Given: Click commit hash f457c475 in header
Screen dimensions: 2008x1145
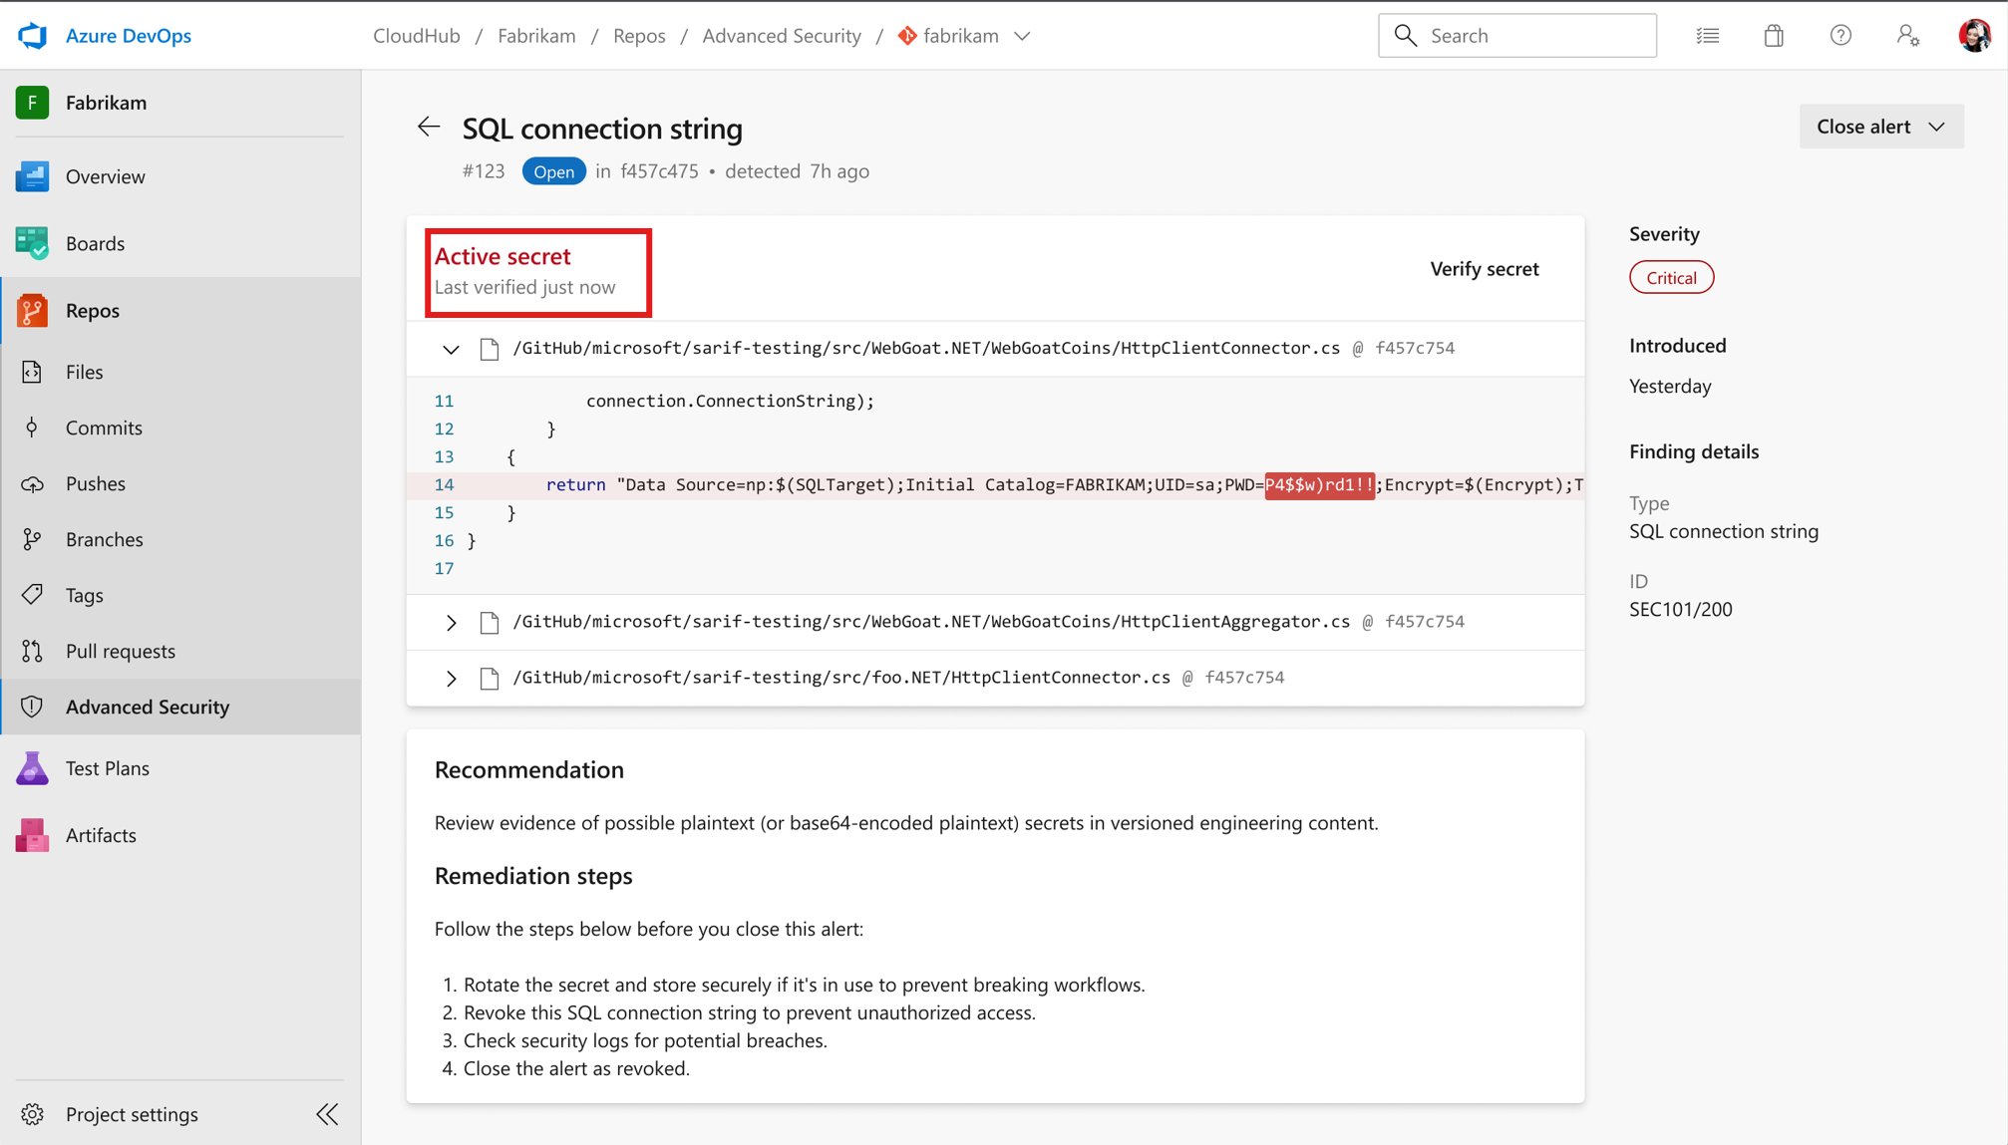Looking at the screenshot, I should point(659,171).
